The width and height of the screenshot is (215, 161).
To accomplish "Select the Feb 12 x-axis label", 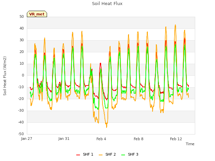I will click(x=176, y=139).
